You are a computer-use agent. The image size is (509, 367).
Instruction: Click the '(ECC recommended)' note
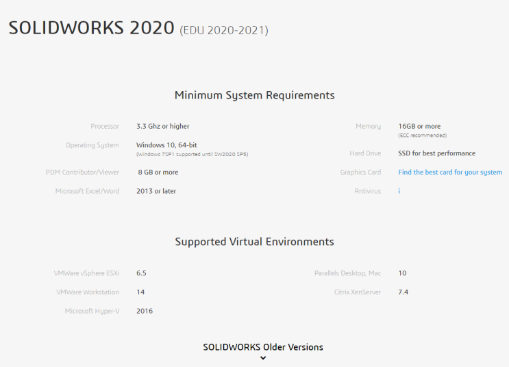point(422,136)
